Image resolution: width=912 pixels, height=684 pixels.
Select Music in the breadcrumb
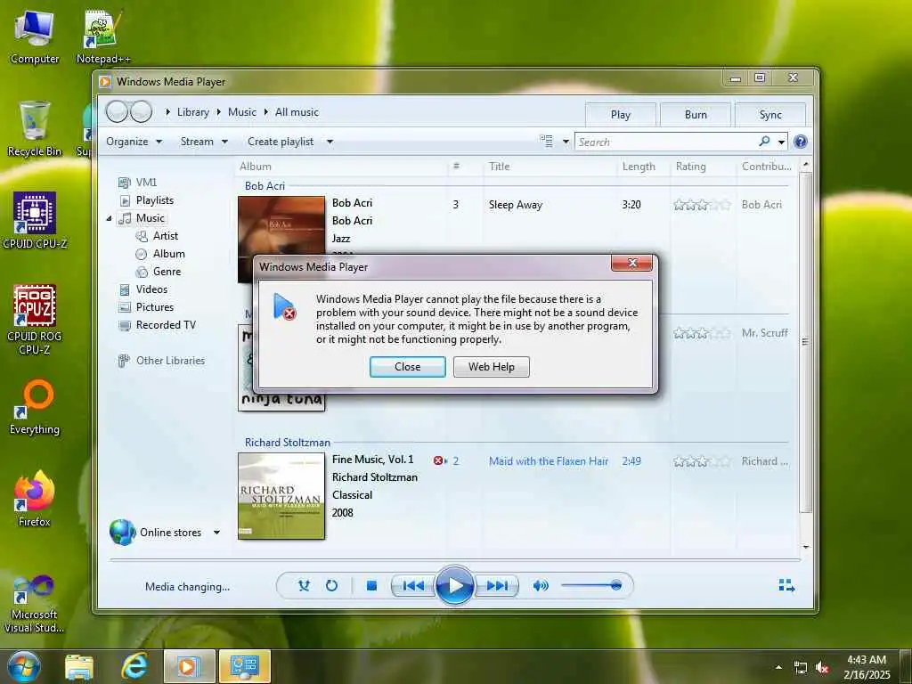242,112
